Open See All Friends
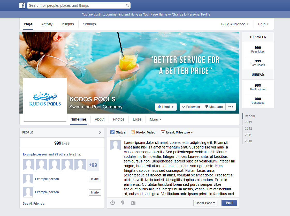 (x=33, y=203)
